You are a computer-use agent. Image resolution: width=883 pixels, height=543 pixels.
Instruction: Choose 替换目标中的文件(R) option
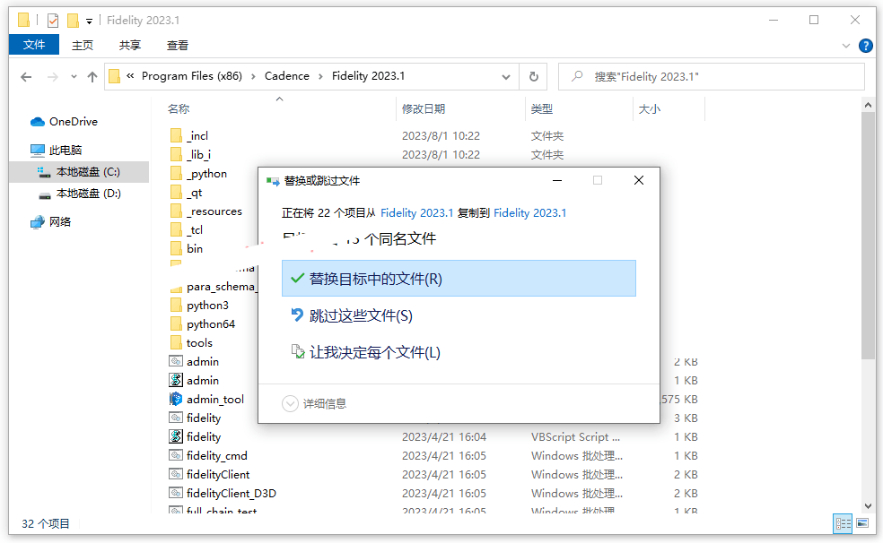[459, 279]
